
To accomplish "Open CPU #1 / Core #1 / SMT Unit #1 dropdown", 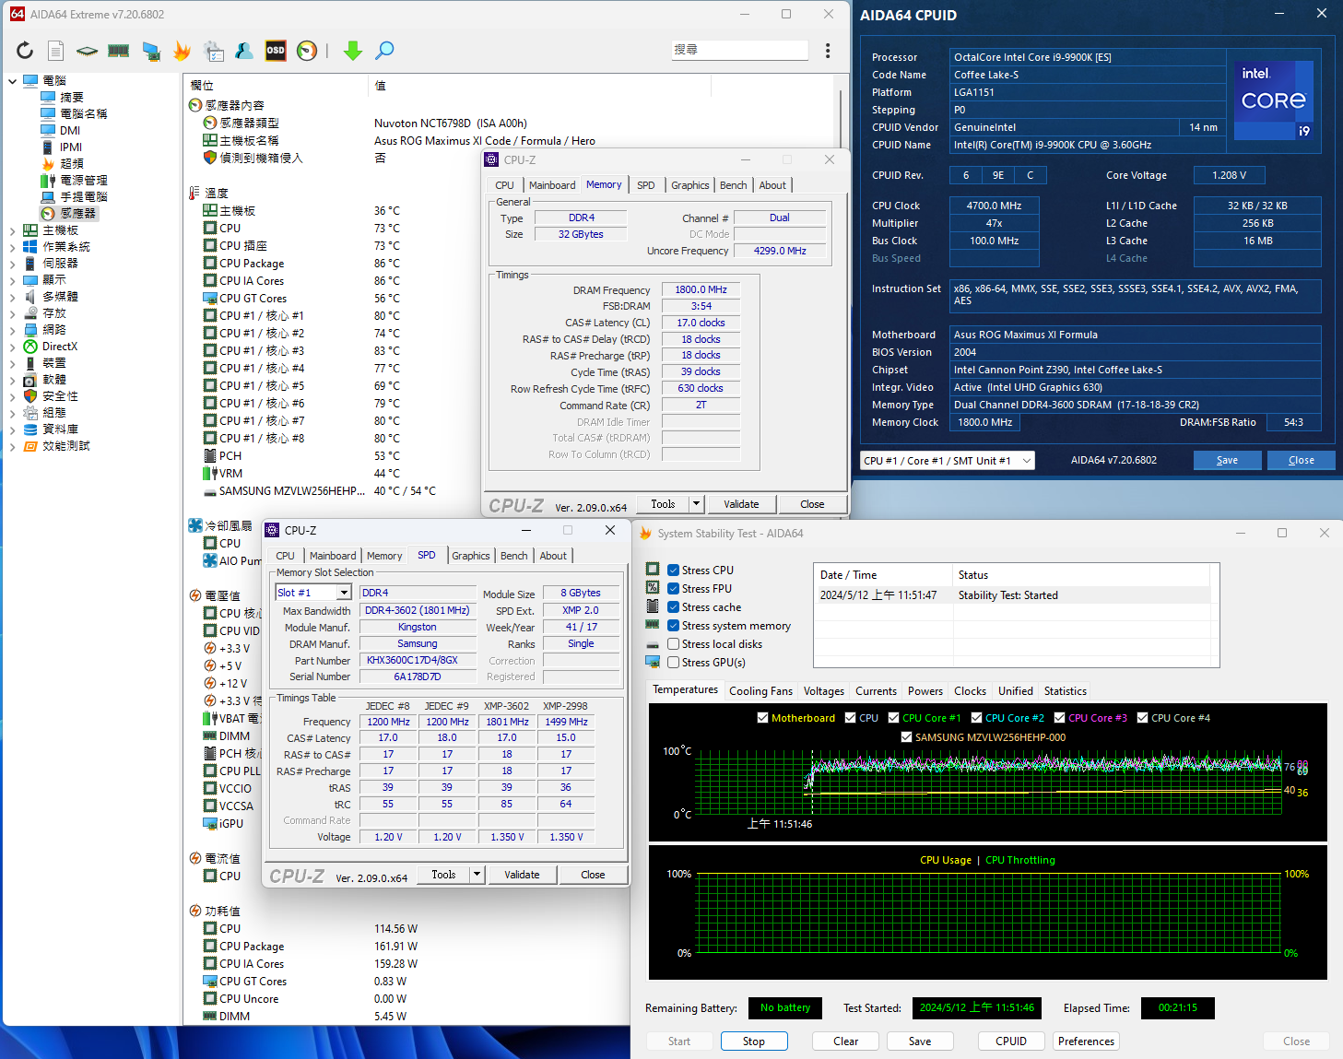I will [948, 461].
